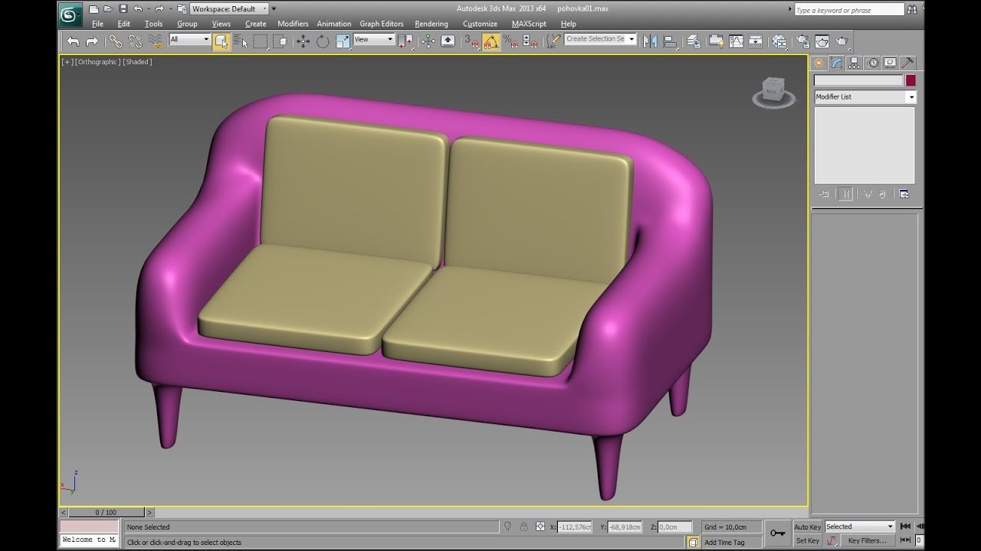Open Render Setup dialog
This screenshot has width=981, height=551.
pyautogui.click(x=802, y=41)
